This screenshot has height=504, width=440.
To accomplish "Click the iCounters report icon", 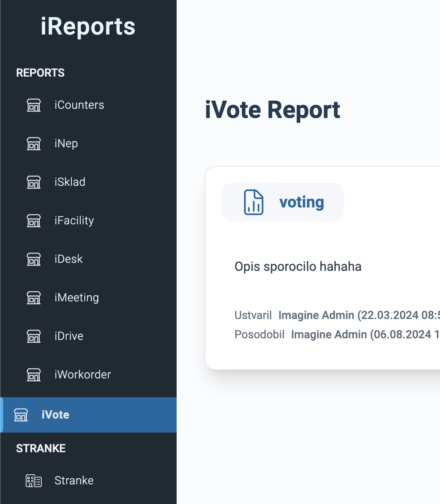I will point(33,105).
